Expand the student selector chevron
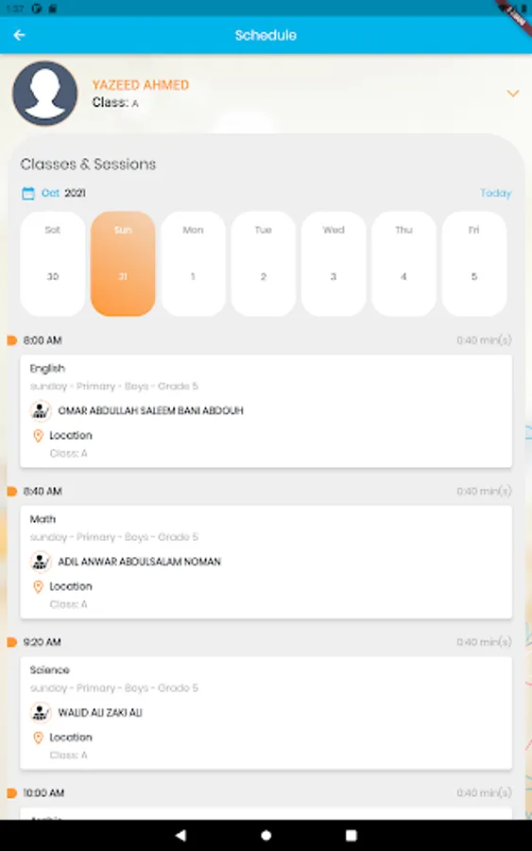Screen dimensions: 532x851 pos(512,94)
